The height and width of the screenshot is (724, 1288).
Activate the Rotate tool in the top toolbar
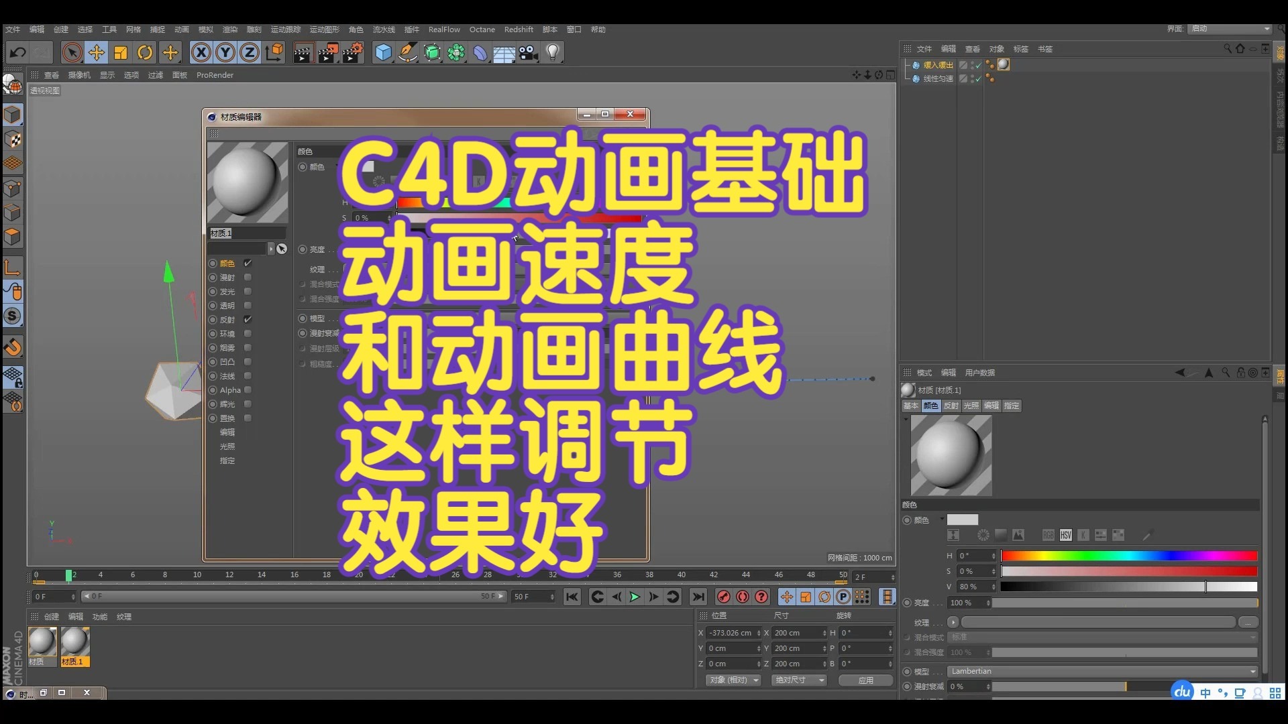point(145,52)
